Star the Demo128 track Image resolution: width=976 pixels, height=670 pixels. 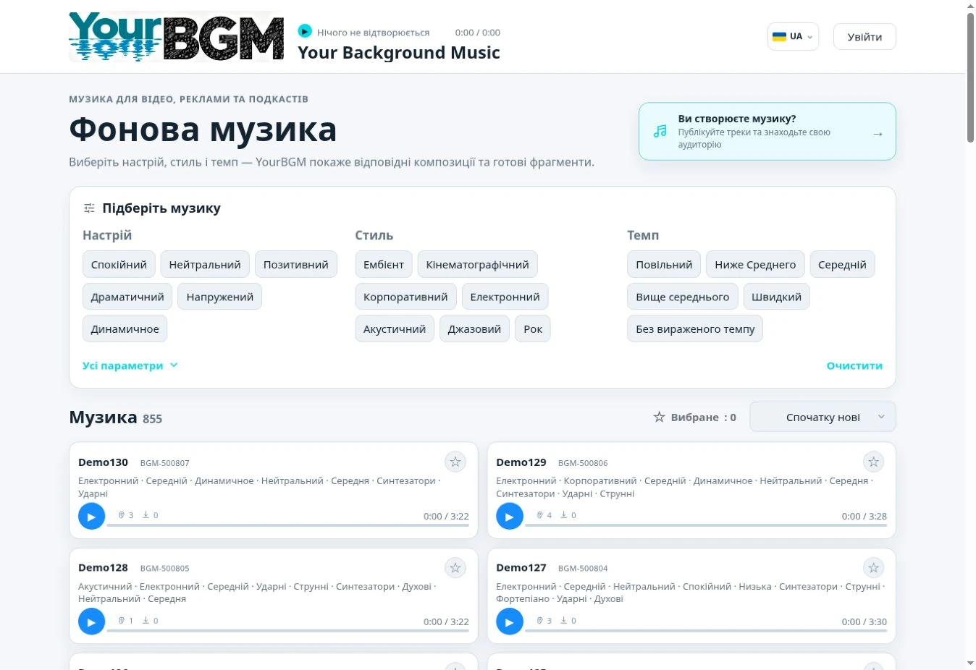click(x=455, y=567)
